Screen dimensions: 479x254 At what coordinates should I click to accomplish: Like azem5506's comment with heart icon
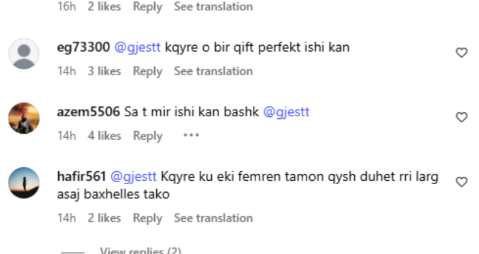click(x=461, y=118)
